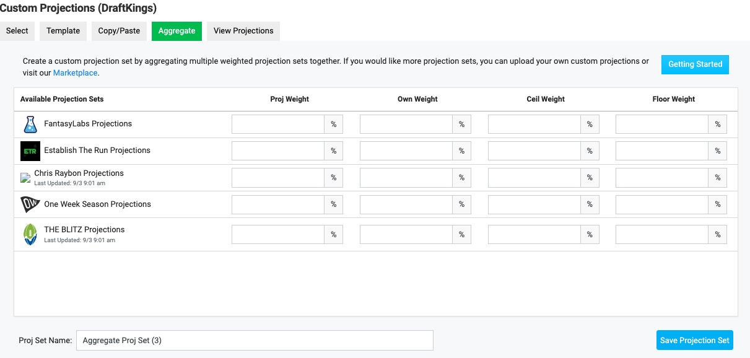This screenshot has height=358, width=750.
Task: Click One Week Season Floor Weight input
Action: point(662,204)
